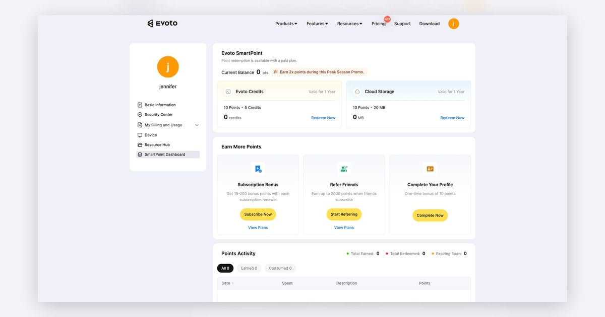This screenshot has height=317, width=605.
Task: Go to the Pricing page
Action: point(379,24)
